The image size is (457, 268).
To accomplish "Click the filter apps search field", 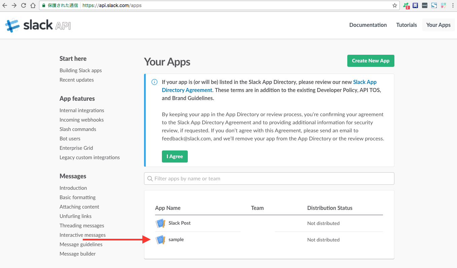I will (x=269, y=178).
